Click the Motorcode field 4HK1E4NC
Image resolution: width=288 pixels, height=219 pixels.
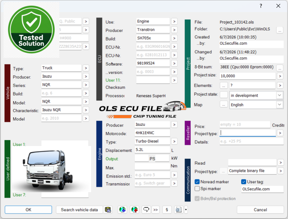click(x=152, y=133)
